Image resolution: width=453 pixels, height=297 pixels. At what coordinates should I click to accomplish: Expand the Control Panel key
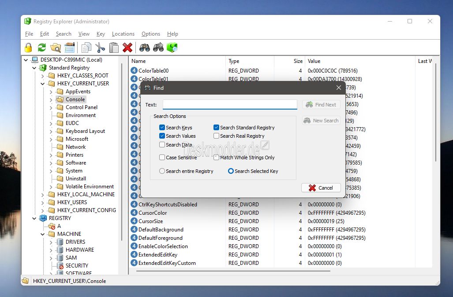51,107
